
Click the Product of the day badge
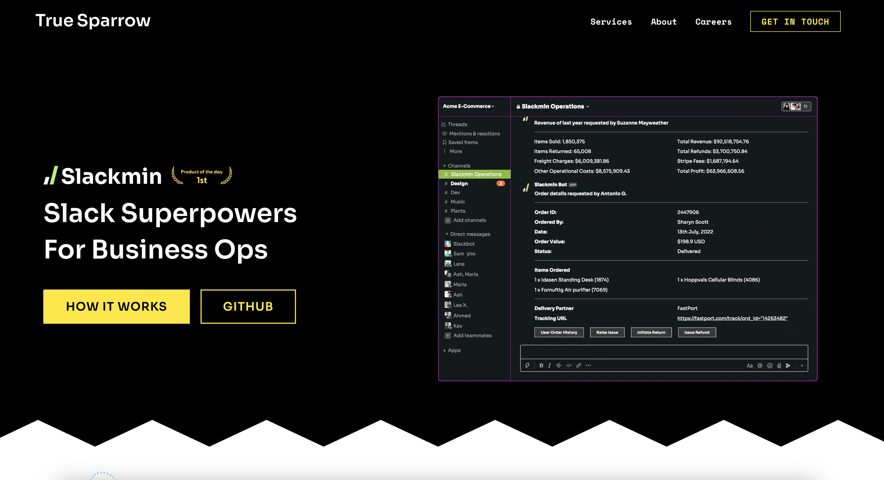point(202,176)
